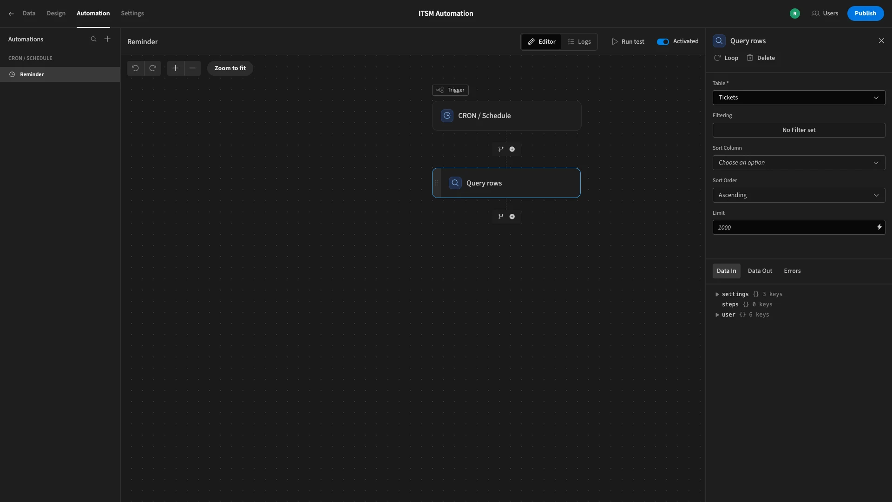Open the Sort Column dropdown
The image size is (892, 502).
point(799,163)
